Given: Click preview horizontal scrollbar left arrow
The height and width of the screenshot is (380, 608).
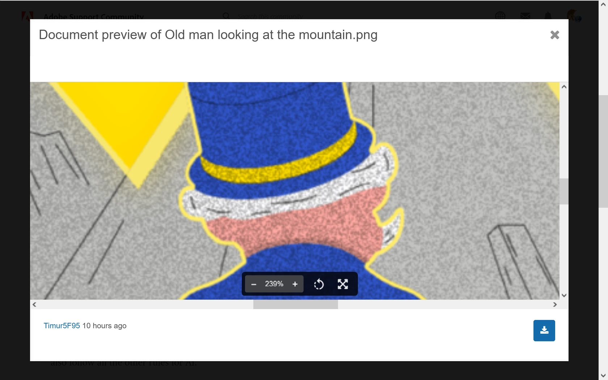Looking at the screenshot, I should point(34,304).
